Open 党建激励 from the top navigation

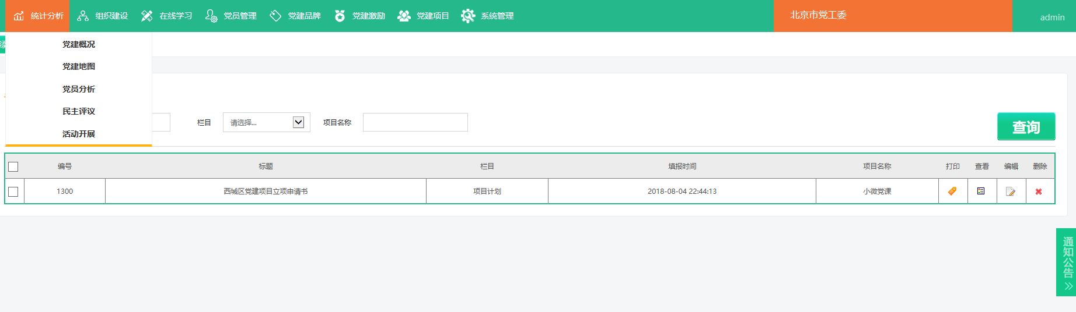[x=360, y=16]
